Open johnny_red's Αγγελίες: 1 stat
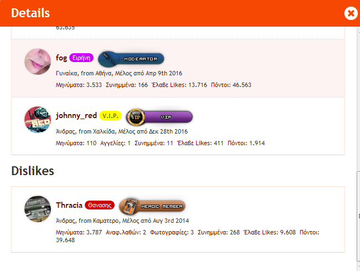 [x=115, y=143]
